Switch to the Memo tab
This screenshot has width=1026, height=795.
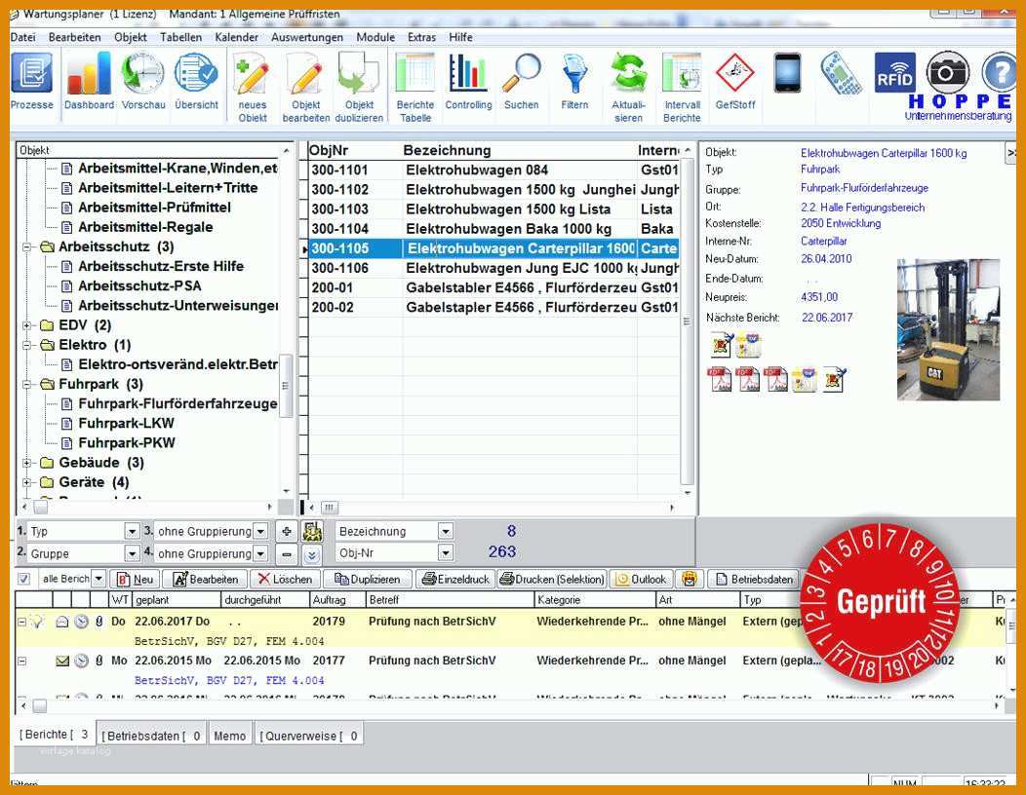coord(229,736)
